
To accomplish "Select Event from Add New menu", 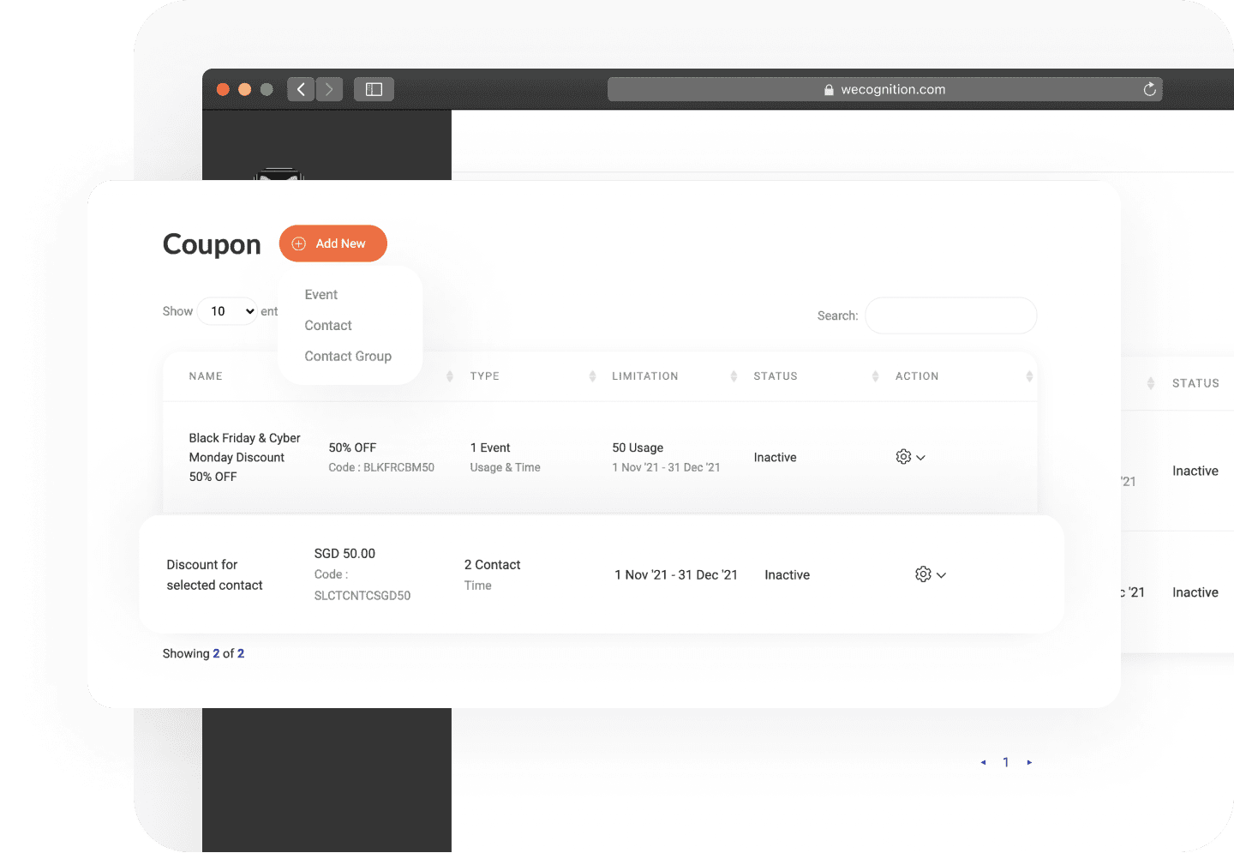I will (321, 294).
